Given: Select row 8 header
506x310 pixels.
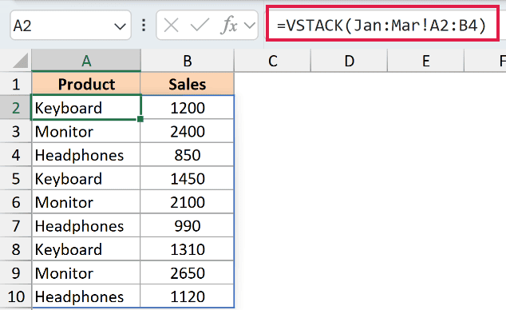Looking at the screenshot, I should [x=16, y=249].
